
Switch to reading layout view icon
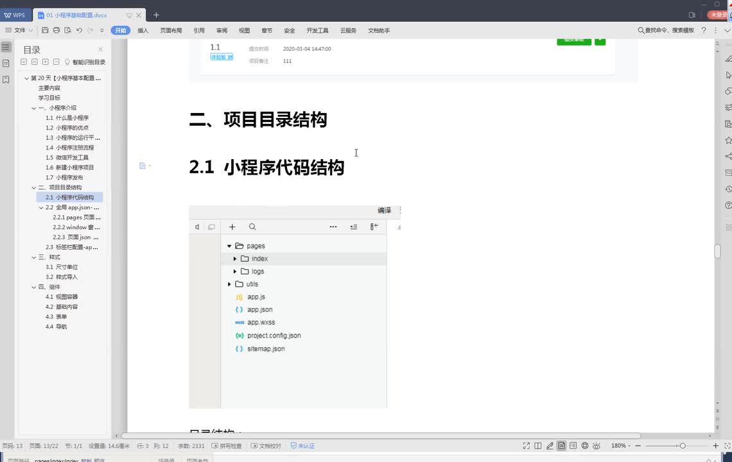click(538, 446)
